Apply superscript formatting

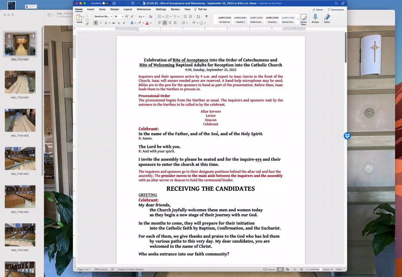tap(124, 23)
